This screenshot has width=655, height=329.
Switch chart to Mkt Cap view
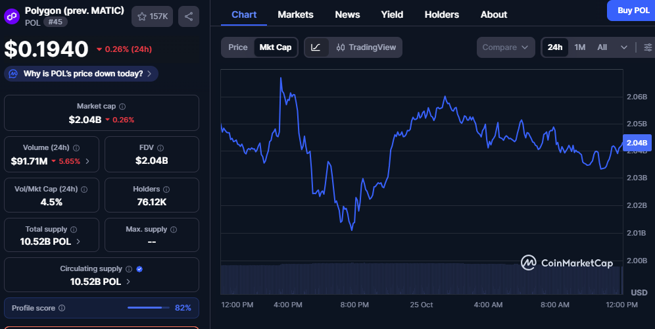pyautogui.click(x=276, y=47)
